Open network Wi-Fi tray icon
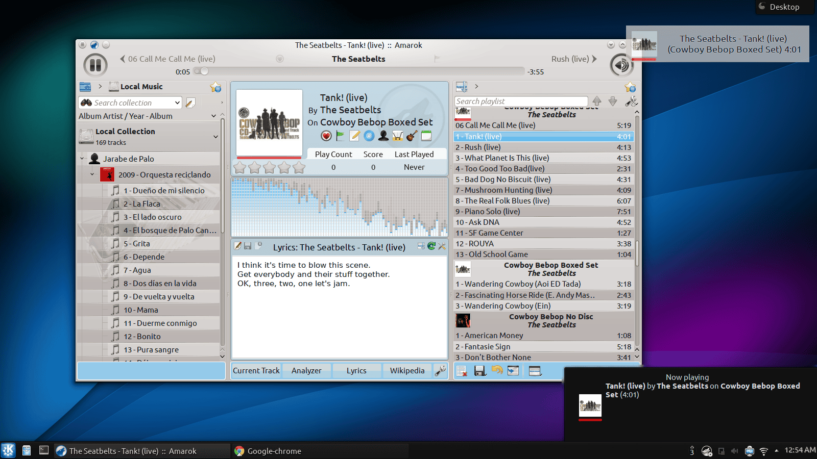The image size is (817, 459). pos(764,451)
